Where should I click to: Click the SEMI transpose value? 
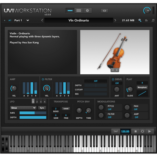point(56,115)
